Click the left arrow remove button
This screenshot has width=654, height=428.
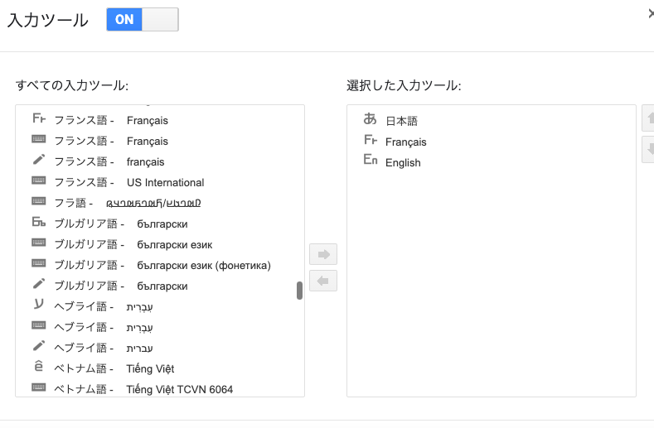click(323, 281)
